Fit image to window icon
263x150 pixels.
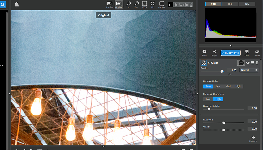coord(153,4)
